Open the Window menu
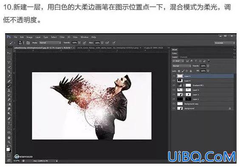The image size is (240, 167). coord(85,37)
